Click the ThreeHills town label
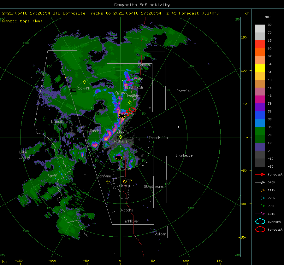 tap(158, 138)
